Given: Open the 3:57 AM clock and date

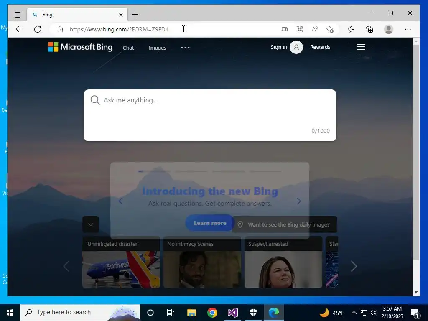Looking at the screenshot, I should point(392,313).
